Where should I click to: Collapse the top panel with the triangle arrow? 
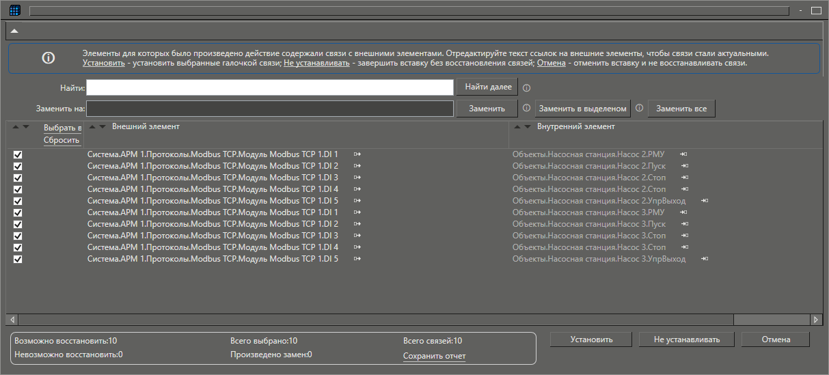14,31
